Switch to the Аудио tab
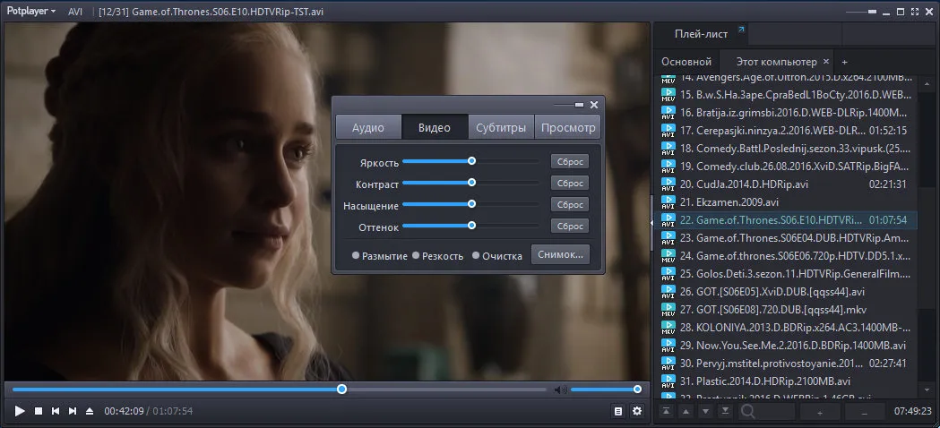The image size is (940, 428). 368,128
